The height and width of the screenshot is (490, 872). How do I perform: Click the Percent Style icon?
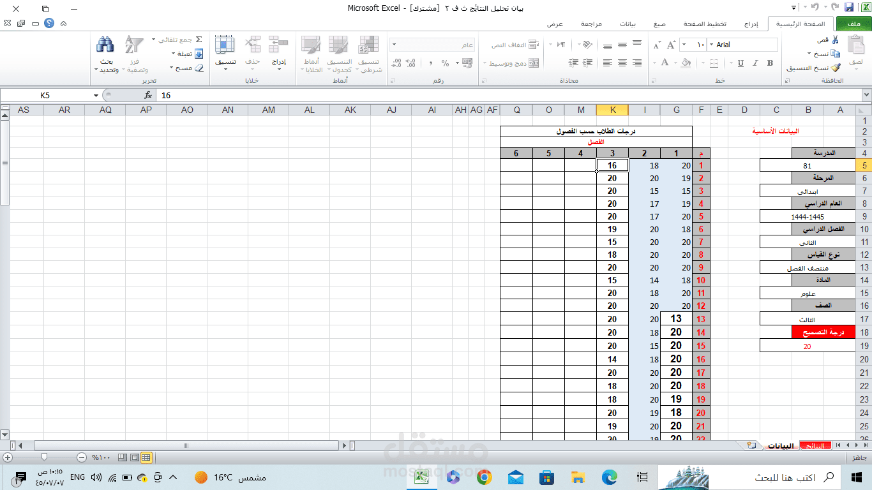(x=445, y=63)
